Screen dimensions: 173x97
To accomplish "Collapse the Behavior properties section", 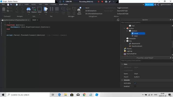I will [x=122, y=80].
